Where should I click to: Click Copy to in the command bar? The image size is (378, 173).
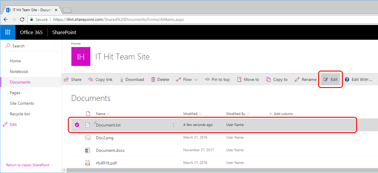click(277, 79)
